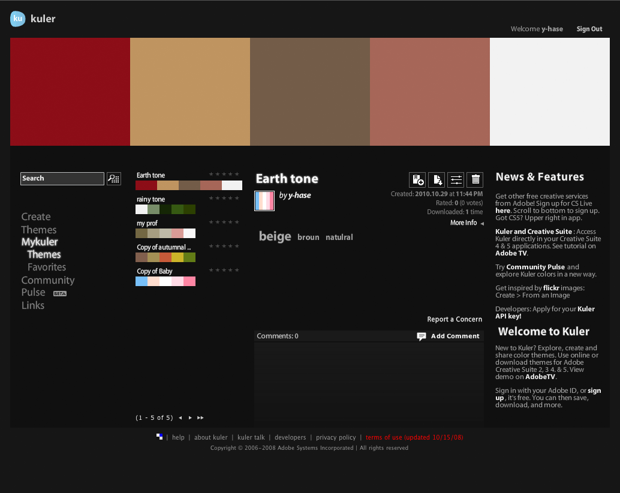Select the rainy tone theme swatch strip
620x493 pixels.
[165, 209]
